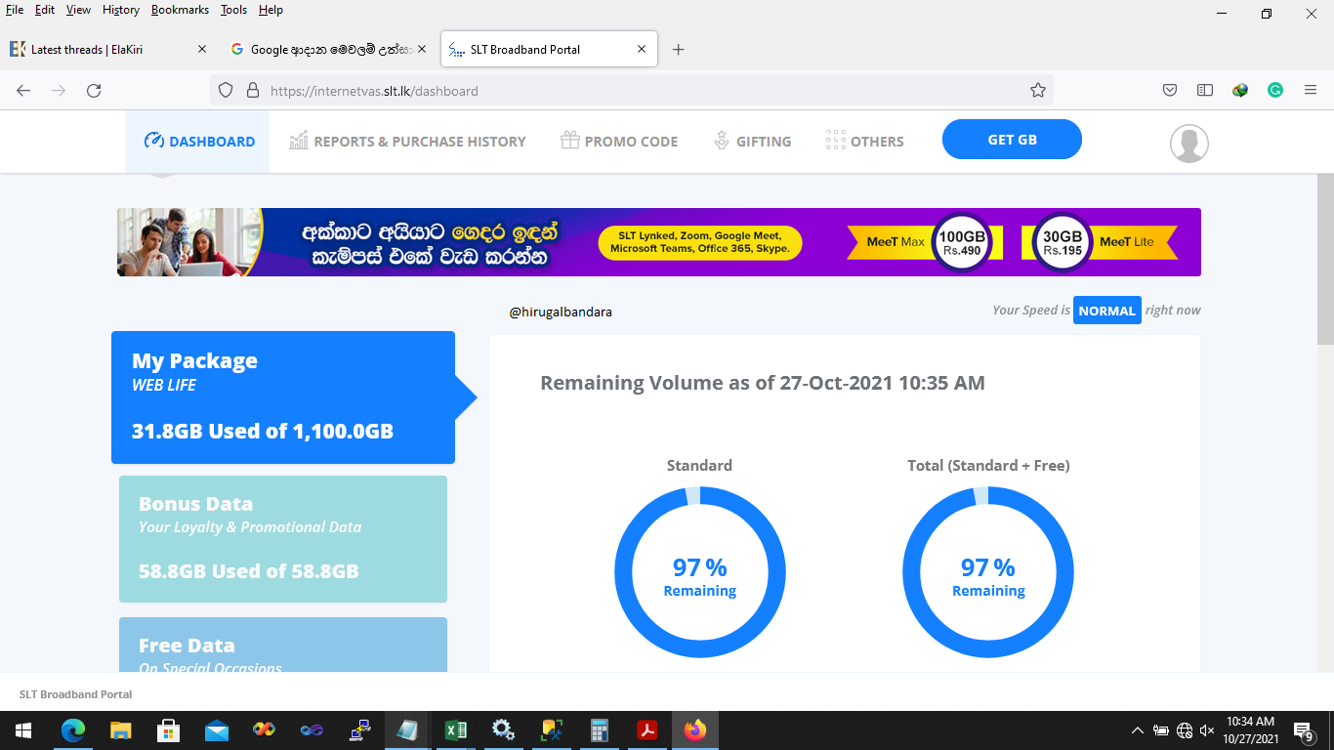Click the muted volume tray icon
Screen dimensions: 1334x750
tap(1208, 730)
